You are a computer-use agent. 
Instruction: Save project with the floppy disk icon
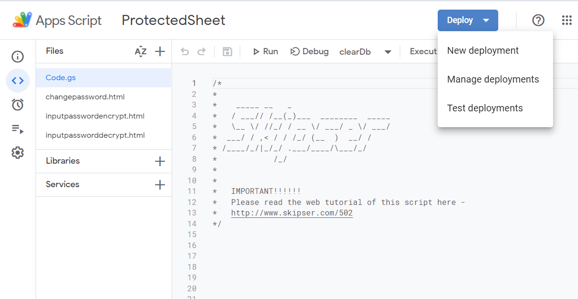pos(227,51)
